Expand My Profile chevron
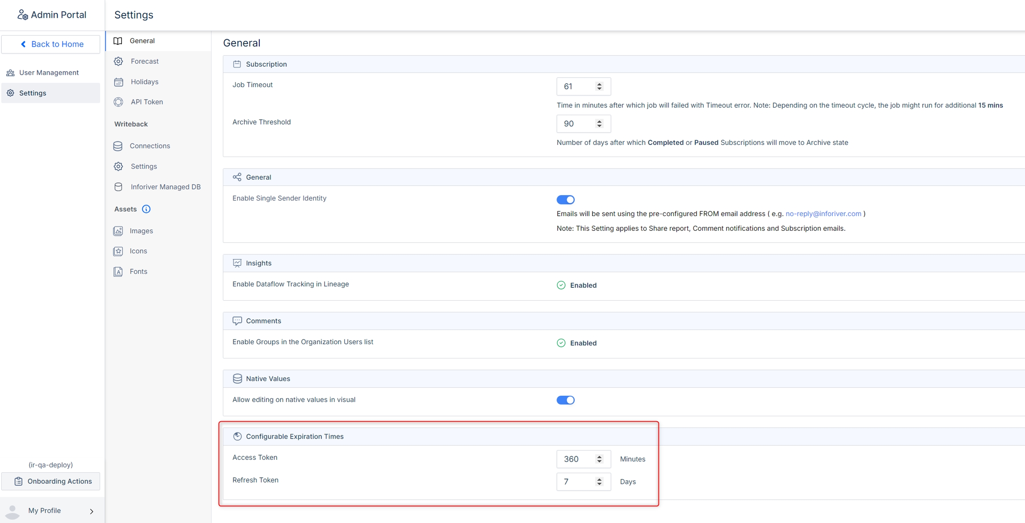 point(92,511)
